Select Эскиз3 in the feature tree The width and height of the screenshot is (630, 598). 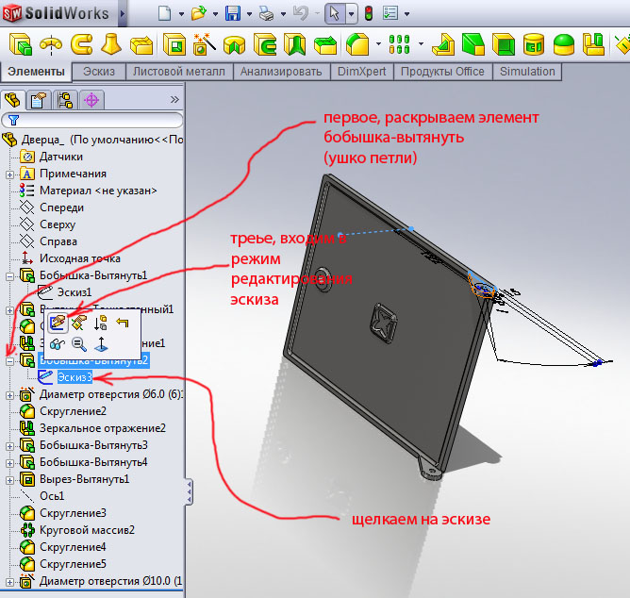pyautogui.click(x=74, y=377)
